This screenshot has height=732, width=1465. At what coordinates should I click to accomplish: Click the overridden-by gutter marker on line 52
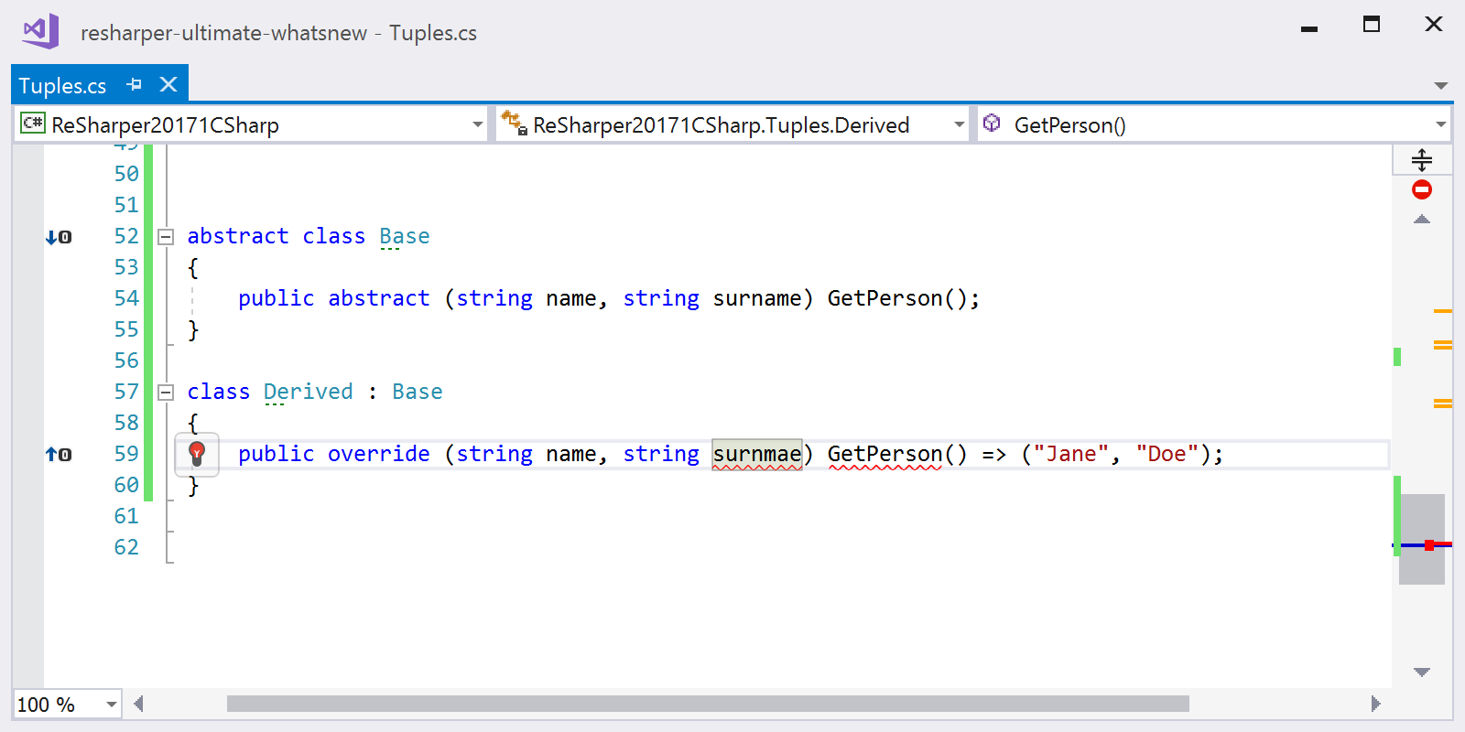(59, 237)
